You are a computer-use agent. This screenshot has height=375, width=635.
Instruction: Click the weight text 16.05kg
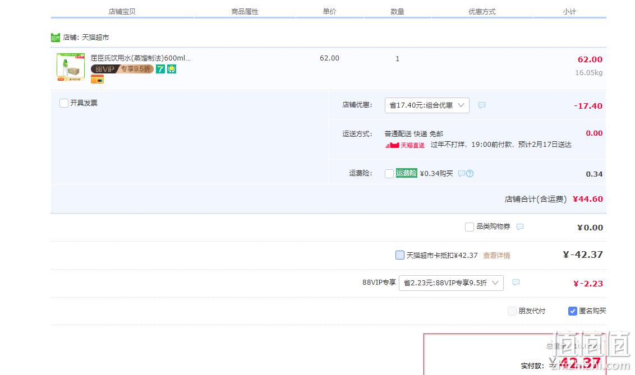(x=589, y=73)
